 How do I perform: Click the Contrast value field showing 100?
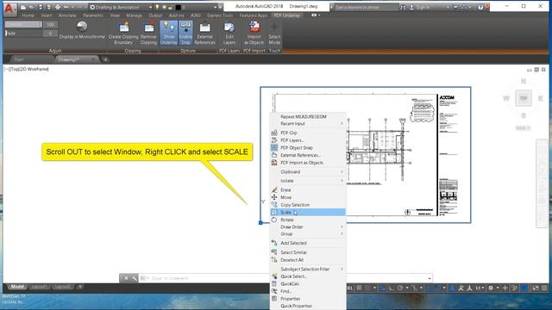point(50,24)
